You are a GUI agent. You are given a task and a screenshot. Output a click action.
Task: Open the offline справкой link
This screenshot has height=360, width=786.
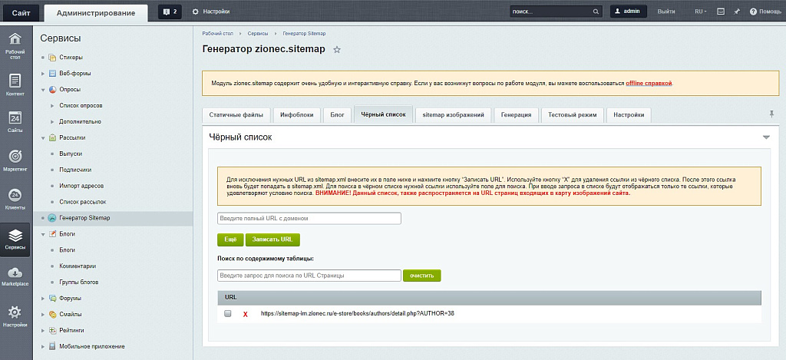point(649,83)
